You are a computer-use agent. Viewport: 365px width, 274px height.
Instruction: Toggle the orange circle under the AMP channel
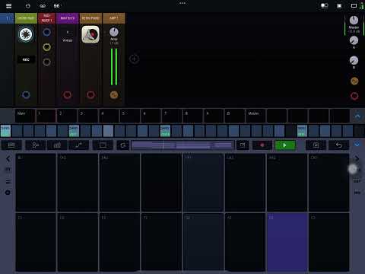coord(114,95)
